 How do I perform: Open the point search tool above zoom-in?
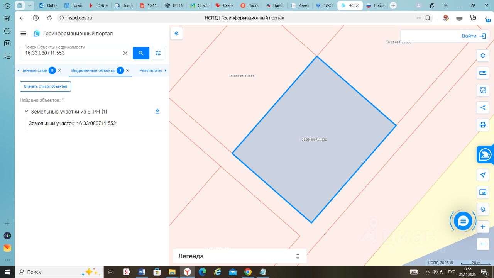coord(483,210)
